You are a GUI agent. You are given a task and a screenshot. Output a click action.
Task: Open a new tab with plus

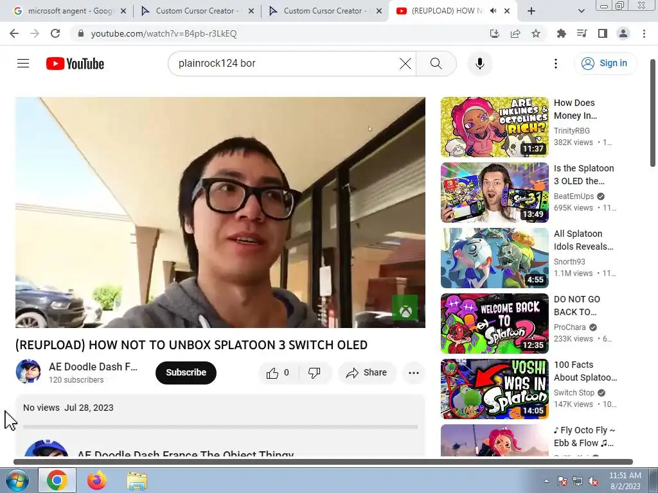click(x=531, y=12)
